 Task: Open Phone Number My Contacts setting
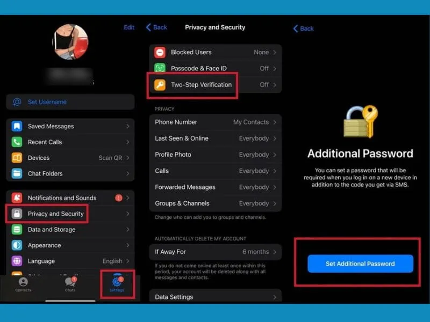[216, 122]
